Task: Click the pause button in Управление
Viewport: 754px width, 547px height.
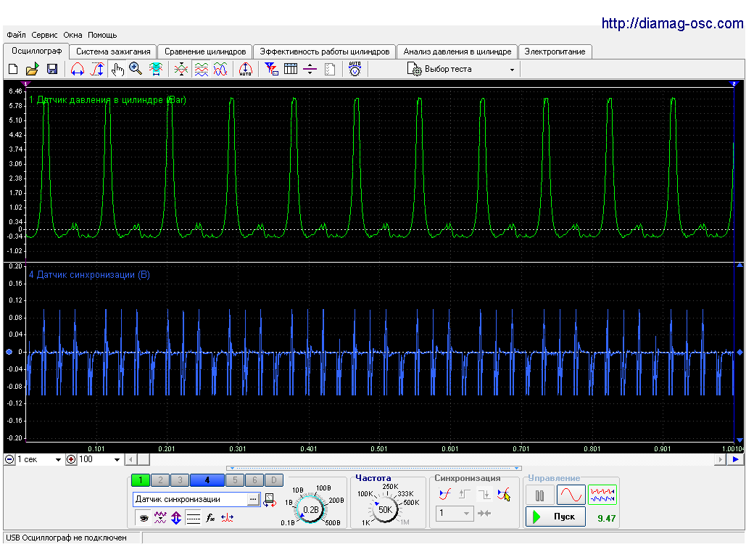Action: (x=539, y=495)
